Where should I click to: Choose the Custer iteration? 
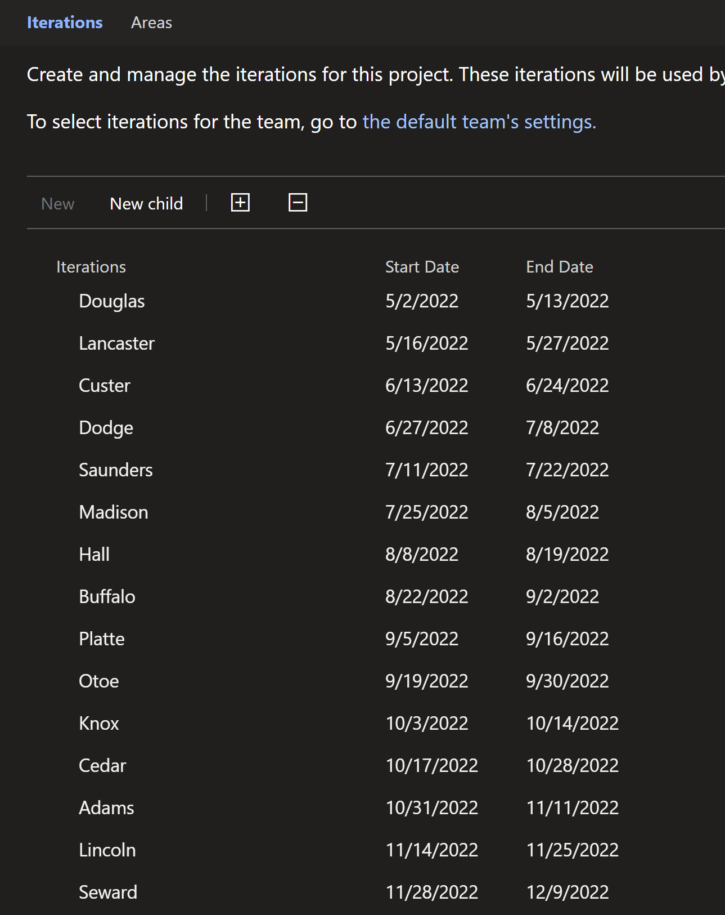pos(105,386)
